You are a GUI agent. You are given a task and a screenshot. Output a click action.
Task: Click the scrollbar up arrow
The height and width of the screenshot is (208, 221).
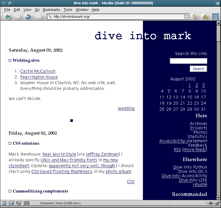click(x=218, y=23)
